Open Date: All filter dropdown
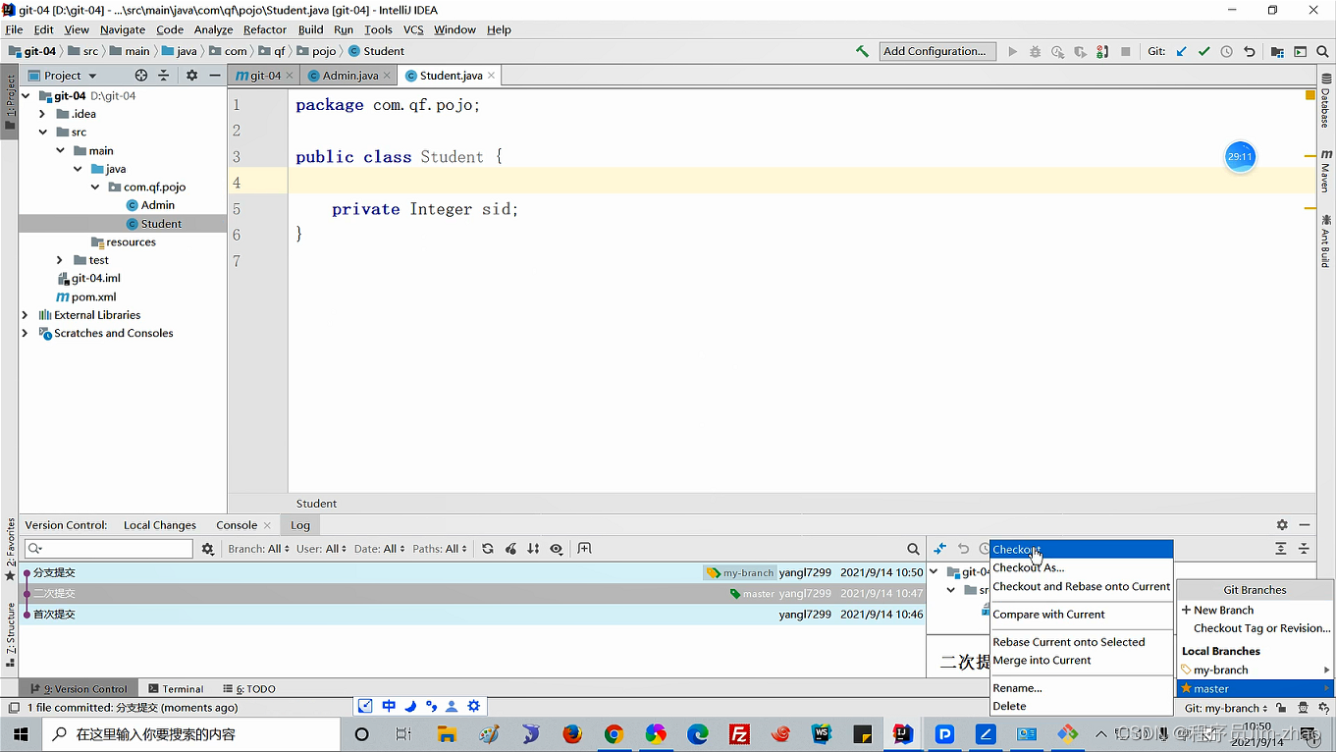Viewport: 1336px width, 752px height. pyautogui.click(x=380, y=549)
